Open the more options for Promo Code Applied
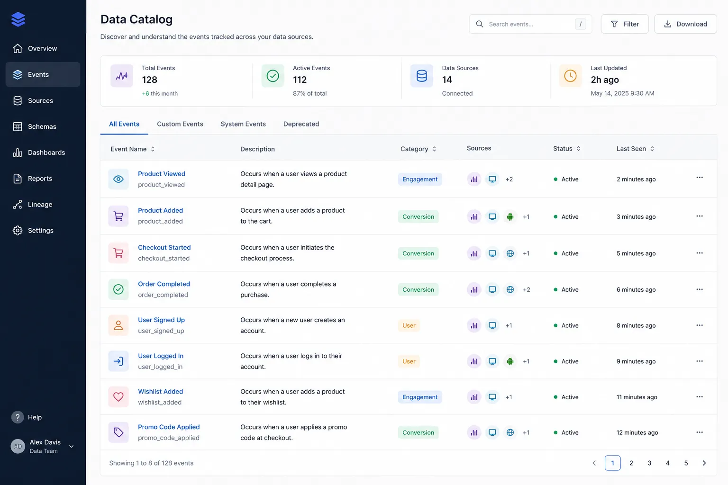Viewport: 728px width, 485px height. tap(700, 432)
